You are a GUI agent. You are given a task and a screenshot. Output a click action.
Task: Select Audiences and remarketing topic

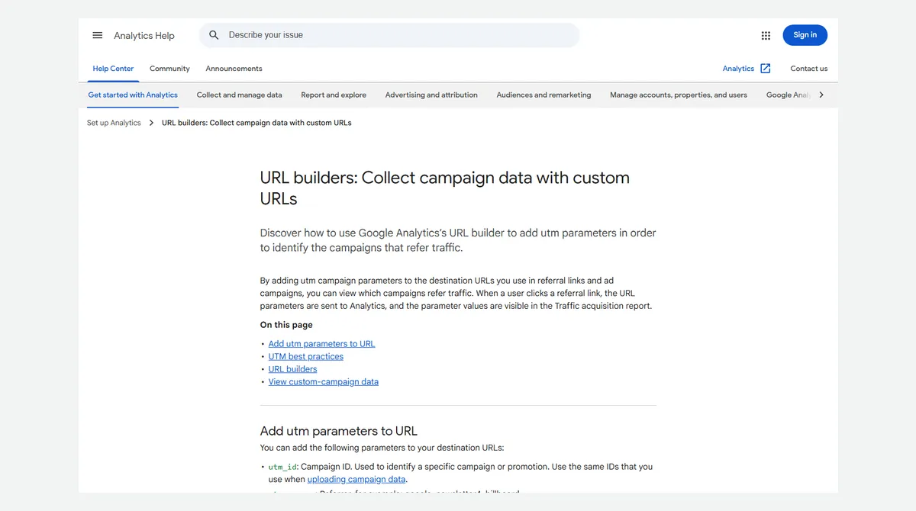click(543, 95)
